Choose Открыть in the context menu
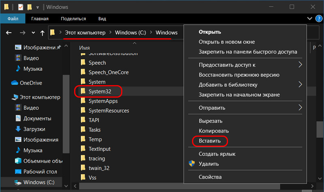 pyautogui.click(x=245, y=32)
